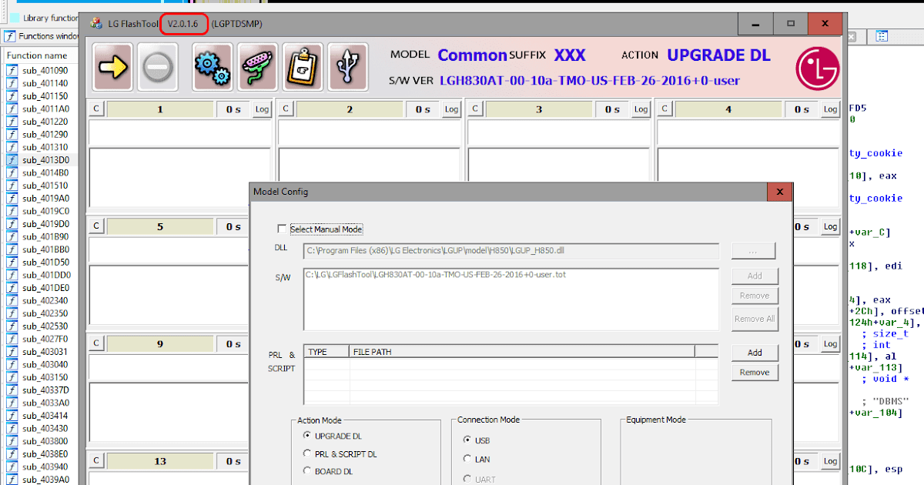Click Remove button for PRL & SCRIPT

coord(755,373)
